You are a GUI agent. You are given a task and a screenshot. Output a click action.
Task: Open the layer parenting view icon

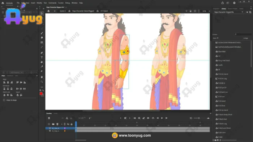pos(67,118)
